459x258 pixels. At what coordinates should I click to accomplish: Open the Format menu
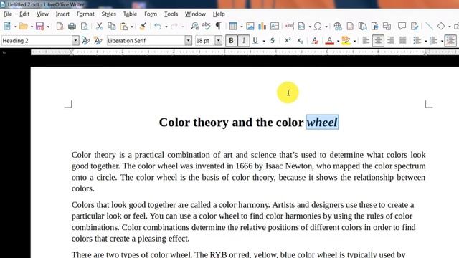85,14
